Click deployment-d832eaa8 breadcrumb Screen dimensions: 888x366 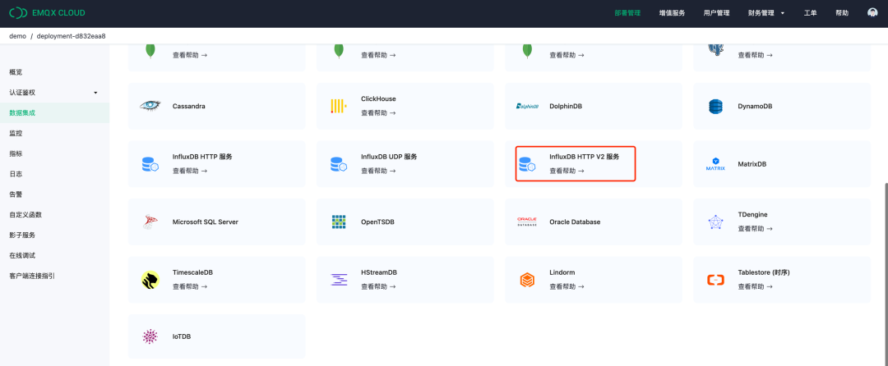[71, 36]
